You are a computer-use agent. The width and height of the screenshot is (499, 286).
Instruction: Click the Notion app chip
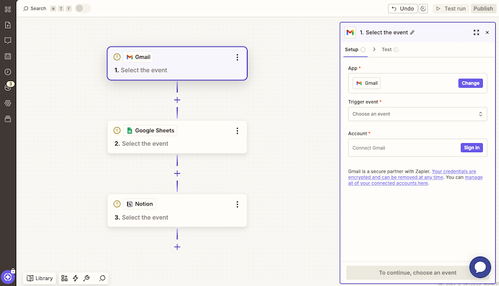(x=140, y=204)
